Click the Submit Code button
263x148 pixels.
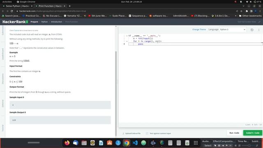click(253, 133)
